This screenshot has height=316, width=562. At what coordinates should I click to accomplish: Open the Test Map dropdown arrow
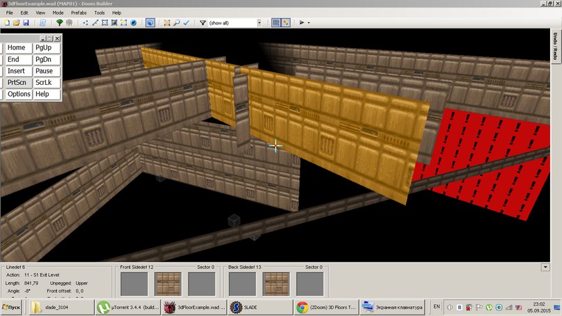pos(309,22)
